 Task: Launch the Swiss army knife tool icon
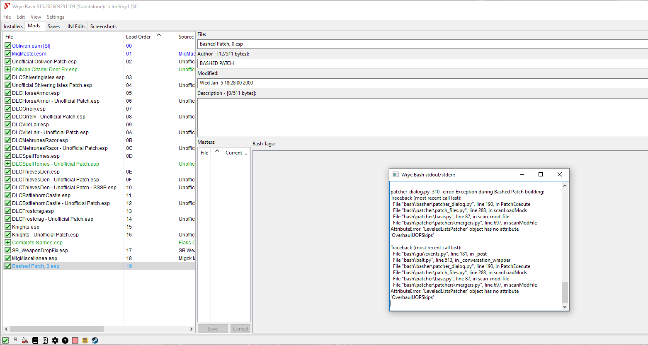pos(25,340)
